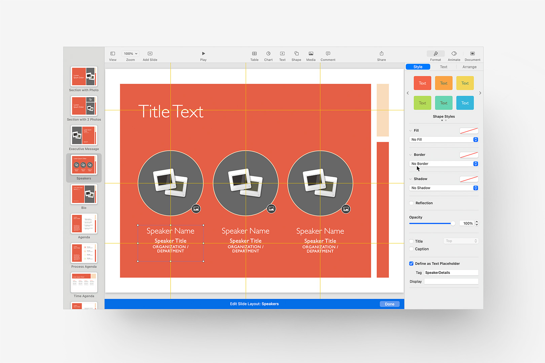Click Done to finish editing the layout
Viewport: 545px width, 363px height.
coord(389,304)
